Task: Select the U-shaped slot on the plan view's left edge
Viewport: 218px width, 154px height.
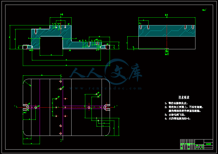Action: 26,107
